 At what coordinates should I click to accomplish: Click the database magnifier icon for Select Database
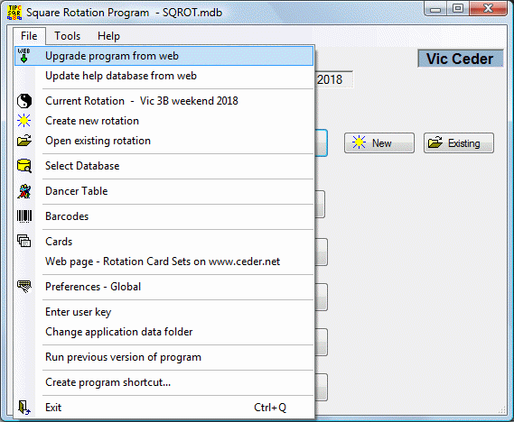click(x=24, y=166)
